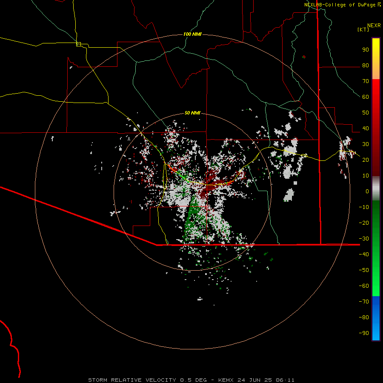Click the -90 scale value

click(364, 333)
